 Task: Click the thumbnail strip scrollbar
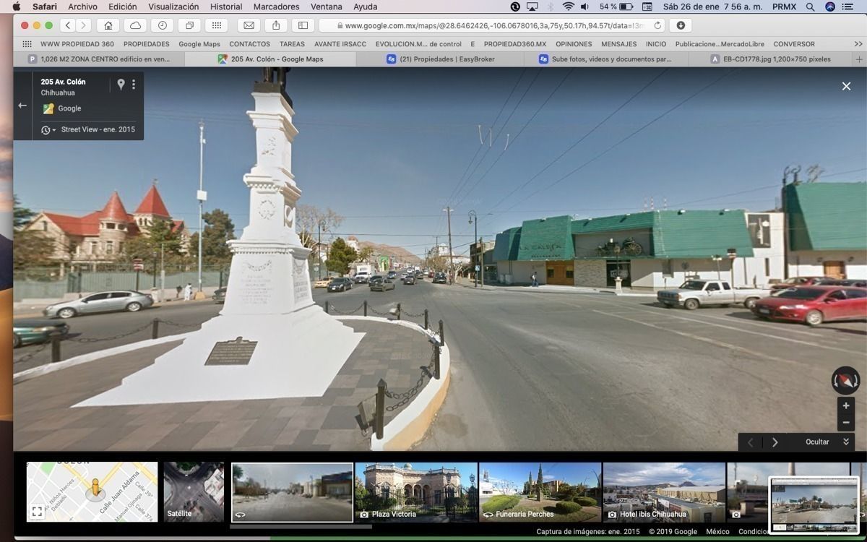pos(301,527)
